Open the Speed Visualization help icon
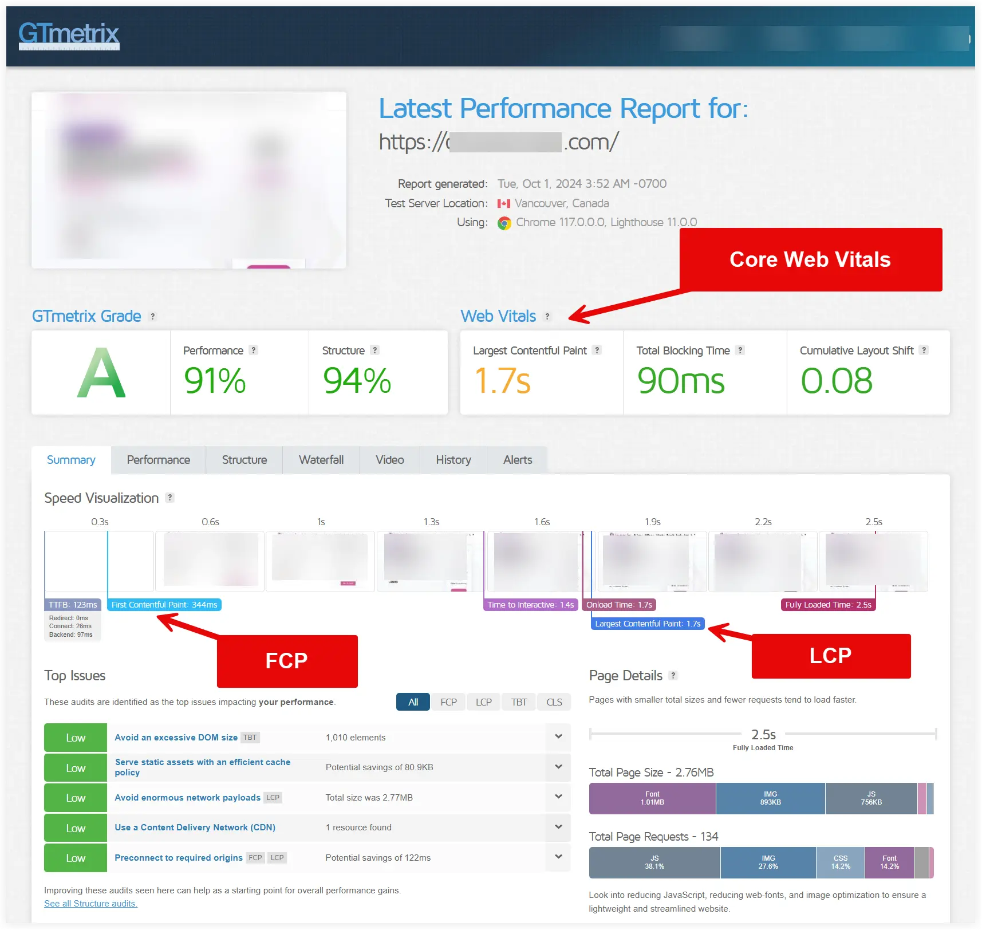The height and width of the screenshot is (930, 982). 170,498
